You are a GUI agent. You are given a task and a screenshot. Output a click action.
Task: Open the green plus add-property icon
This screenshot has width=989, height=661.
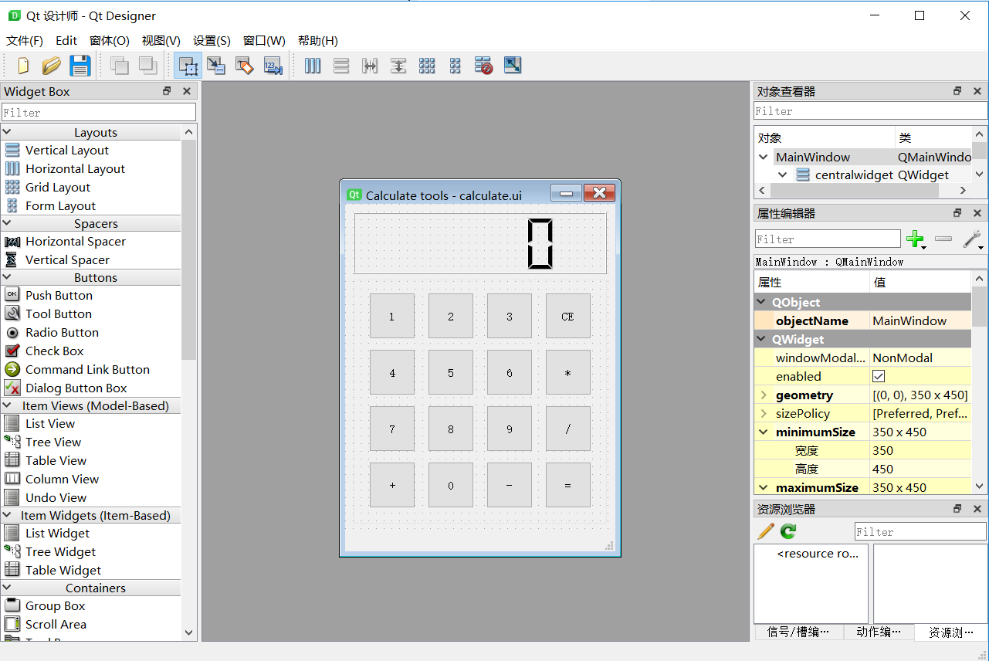(916, 239)
